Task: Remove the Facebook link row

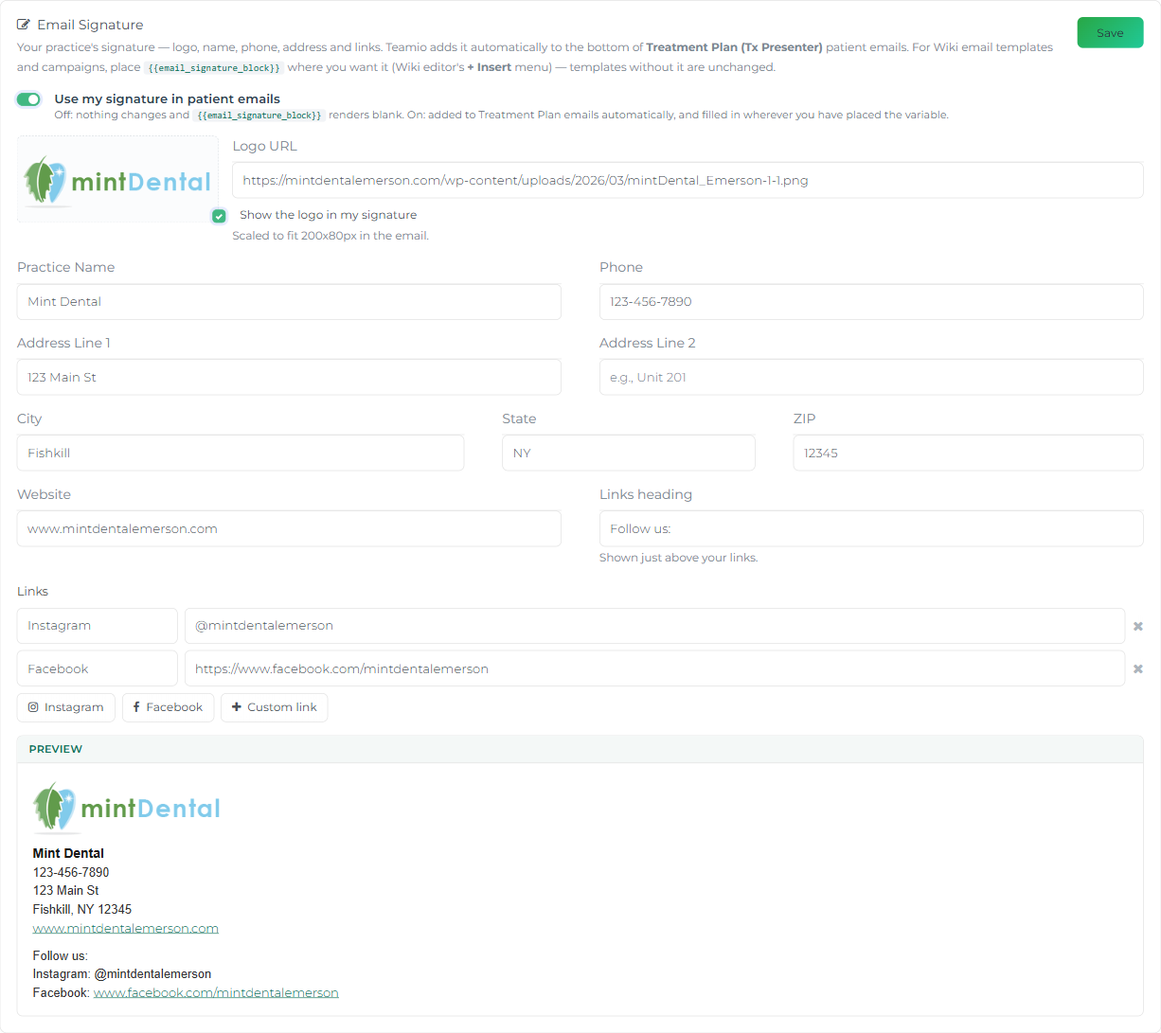Action: tap(1138, 669)
